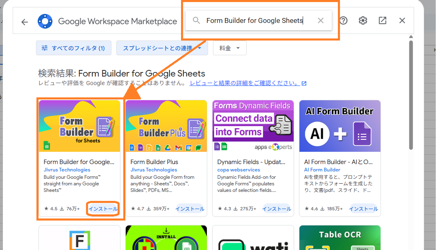Click the search magnifier icon
The image size is (437, 250).
pyautogui.click(x=196, y=20)
